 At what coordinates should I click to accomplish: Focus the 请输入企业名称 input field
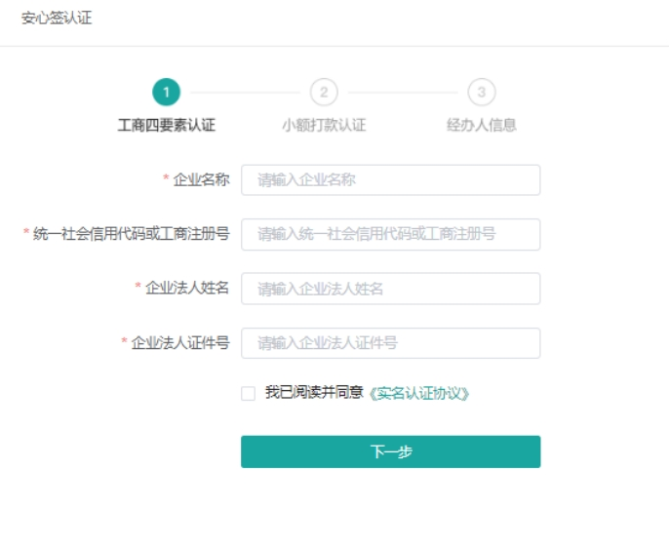click(390, 179)
